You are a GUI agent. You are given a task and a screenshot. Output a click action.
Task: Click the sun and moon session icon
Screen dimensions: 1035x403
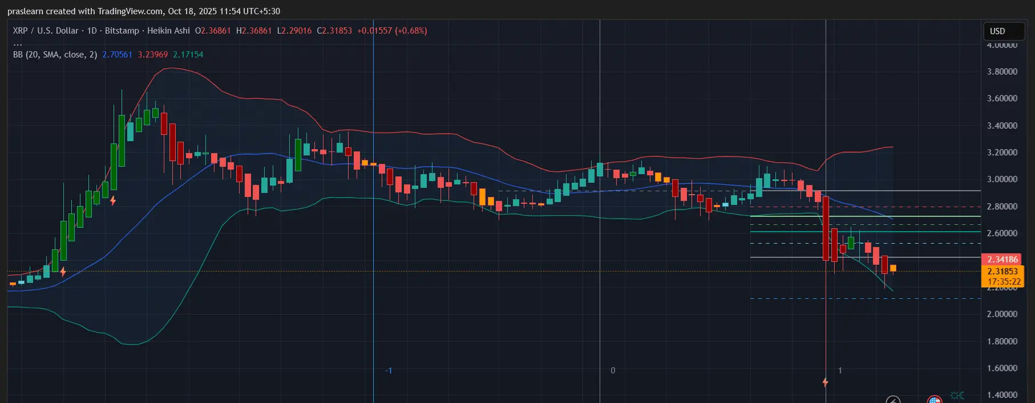(957, 396)
